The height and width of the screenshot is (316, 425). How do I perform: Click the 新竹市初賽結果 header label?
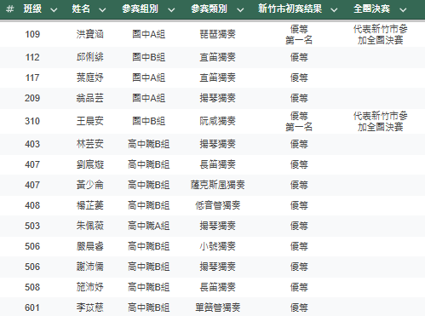point(290,9)
